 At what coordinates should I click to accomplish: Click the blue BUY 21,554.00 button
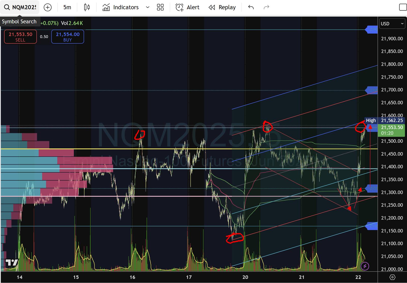(x=68, y=37)
